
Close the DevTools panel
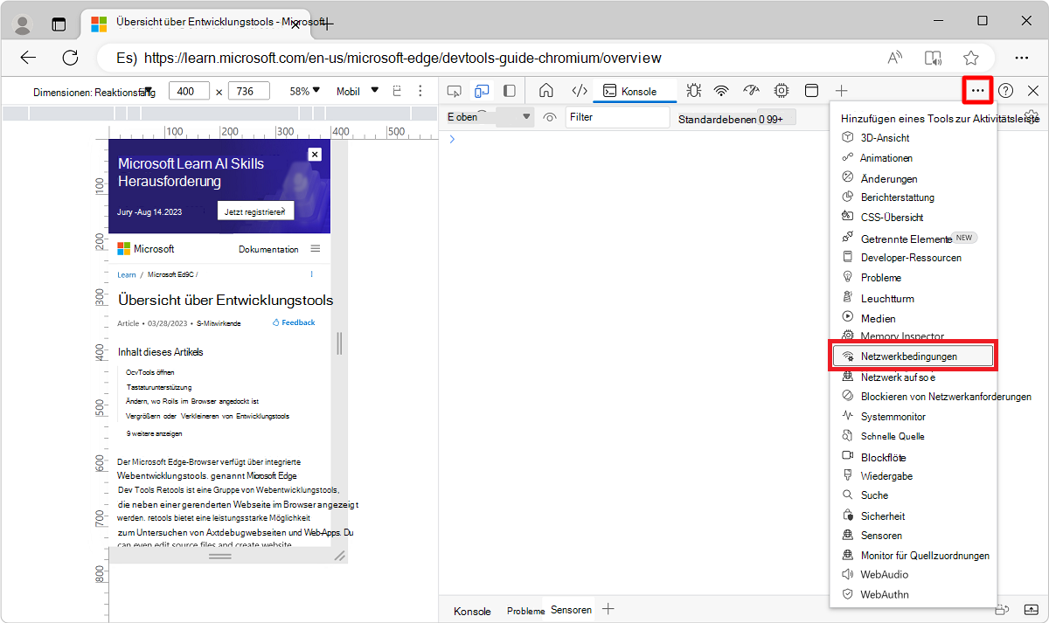(1033, 90)
